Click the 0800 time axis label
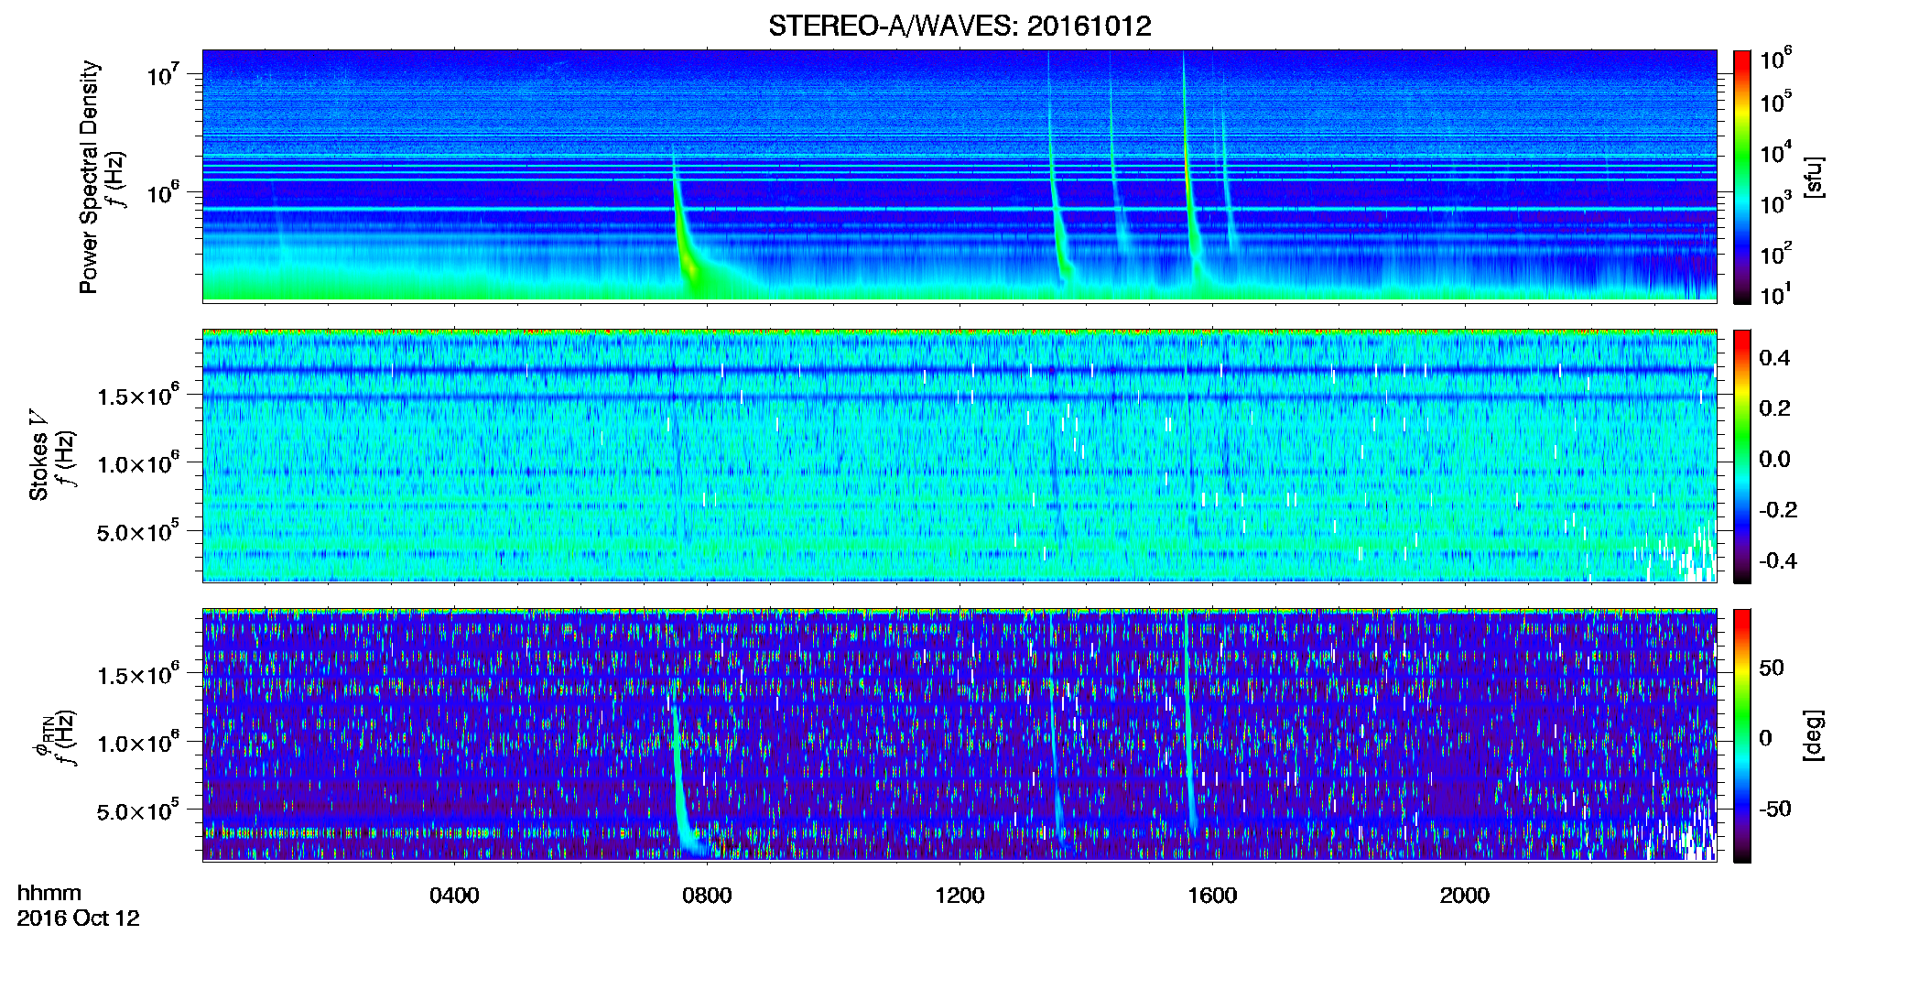 click(x=707, y=895)
